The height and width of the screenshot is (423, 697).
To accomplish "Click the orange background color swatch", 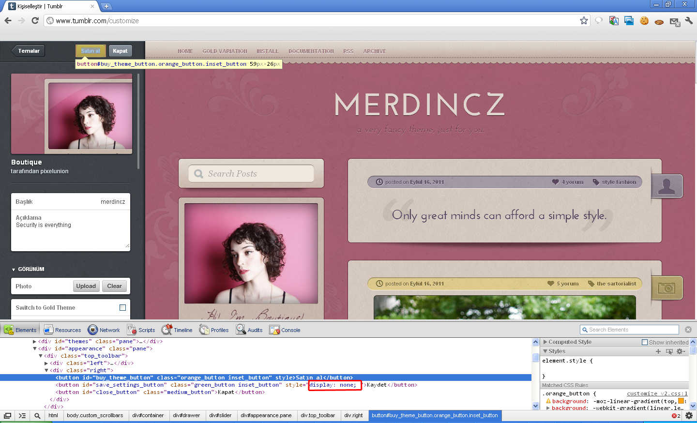I will (681, 401).
